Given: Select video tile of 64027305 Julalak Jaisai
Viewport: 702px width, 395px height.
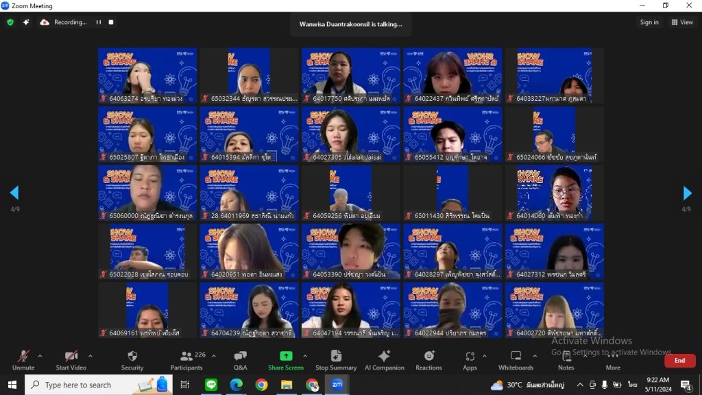Looking at the screenshot, I should coord(350,134).
